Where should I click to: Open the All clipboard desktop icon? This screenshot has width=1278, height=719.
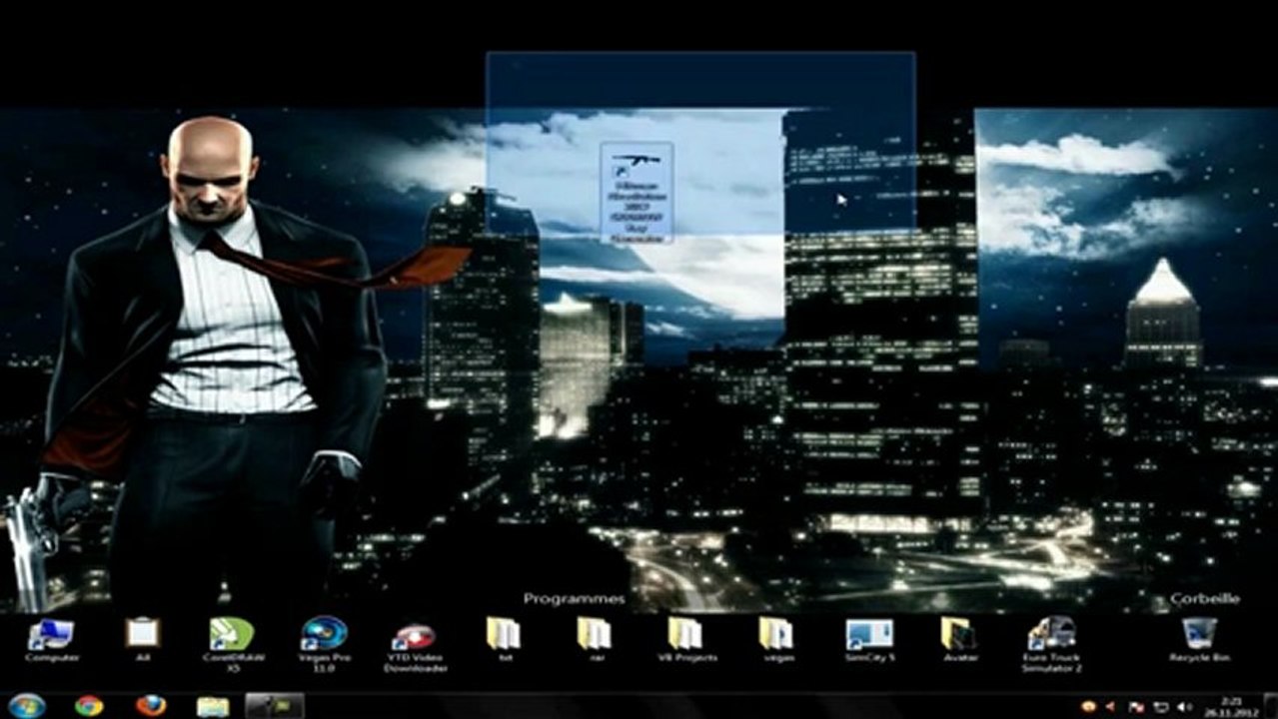(x=143, y=640)
